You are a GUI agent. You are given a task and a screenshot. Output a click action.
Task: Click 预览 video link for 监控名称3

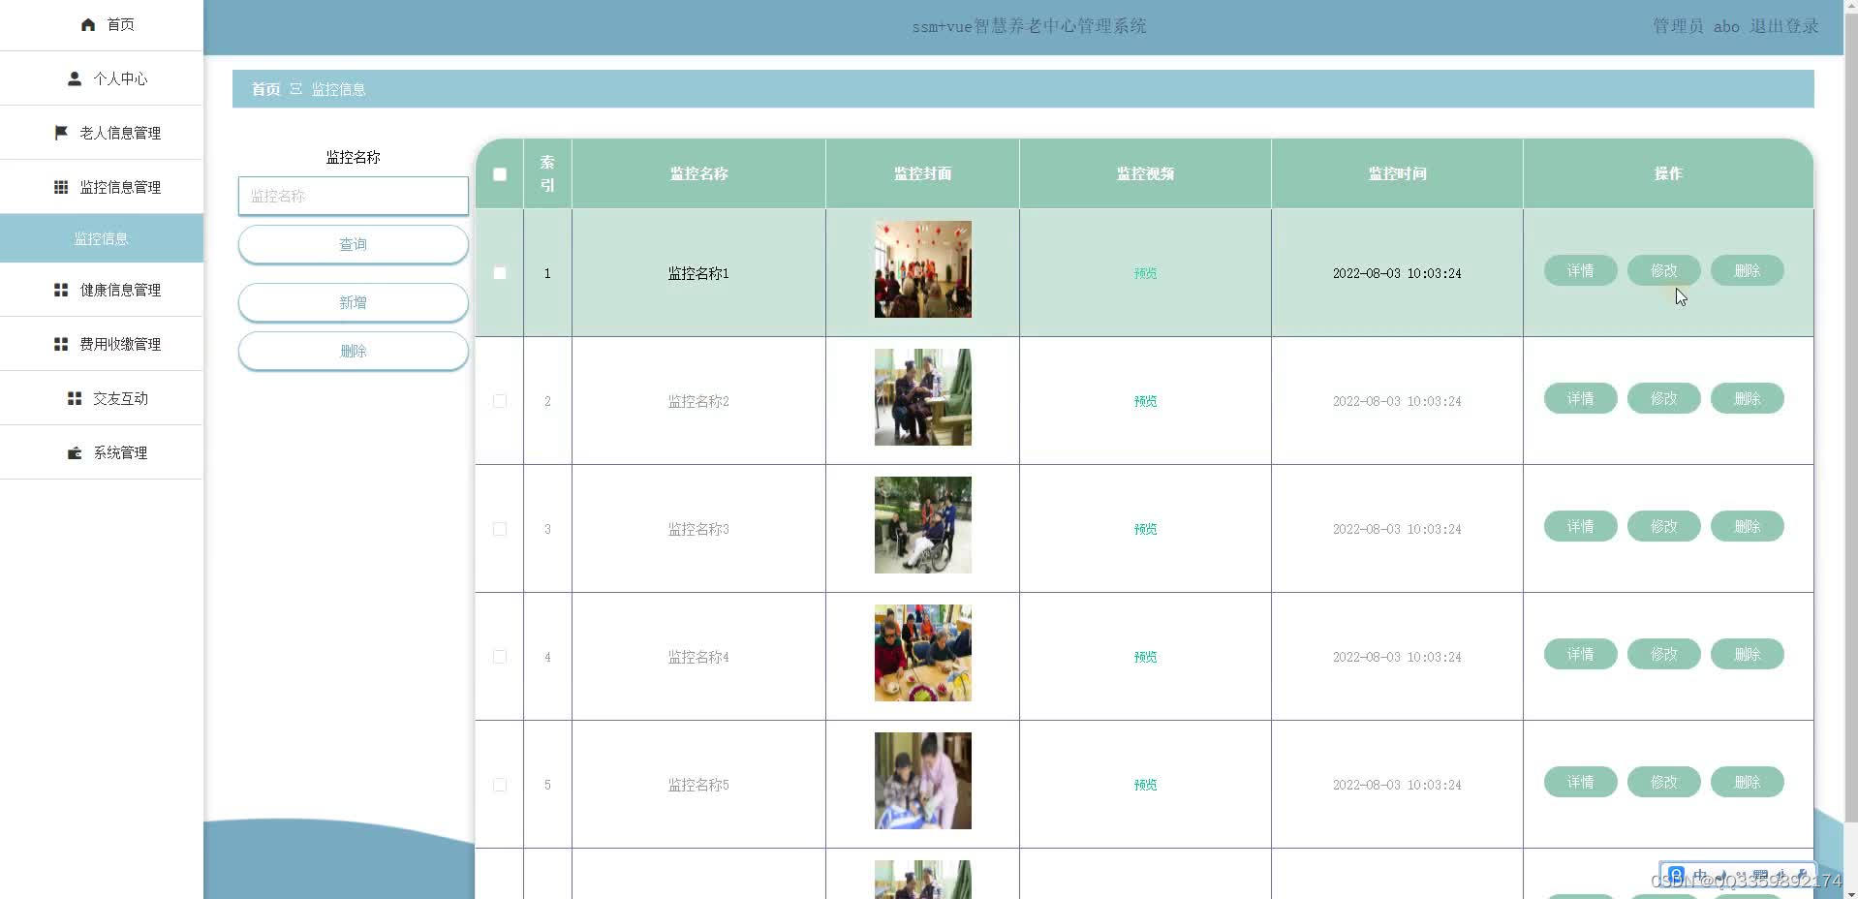(x=1145, y=529)
